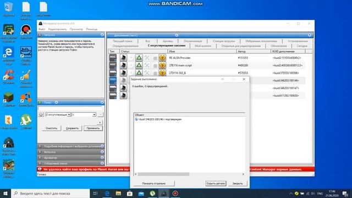Click type icon of 2TE116 main script row

(x=113, y=65)
